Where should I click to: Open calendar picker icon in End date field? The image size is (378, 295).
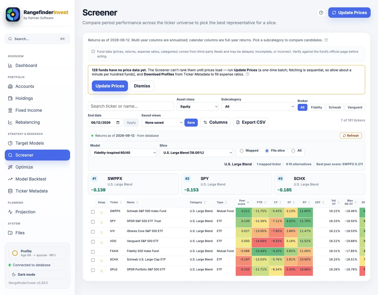pos(118,123)
